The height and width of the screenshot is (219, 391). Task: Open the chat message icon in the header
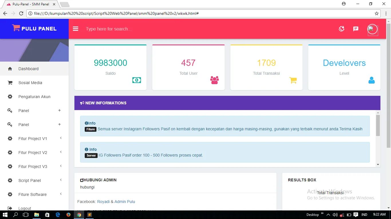coord(356,29)
